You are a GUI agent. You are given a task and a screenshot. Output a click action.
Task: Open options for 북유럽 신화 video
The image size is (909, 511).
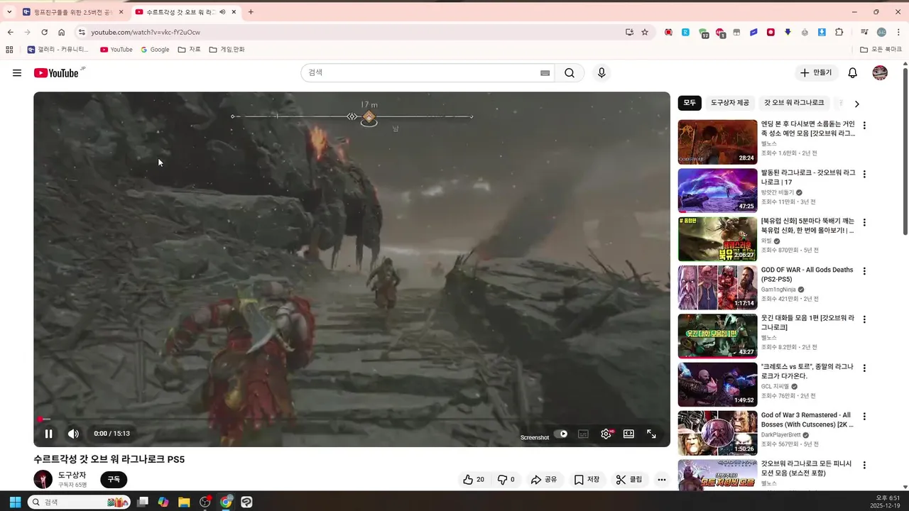click(x=864, y=222)
